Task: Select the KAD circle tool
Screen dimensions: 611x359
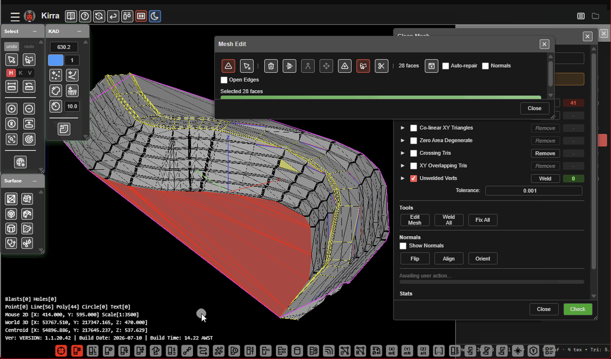Action: click(56, 106)
